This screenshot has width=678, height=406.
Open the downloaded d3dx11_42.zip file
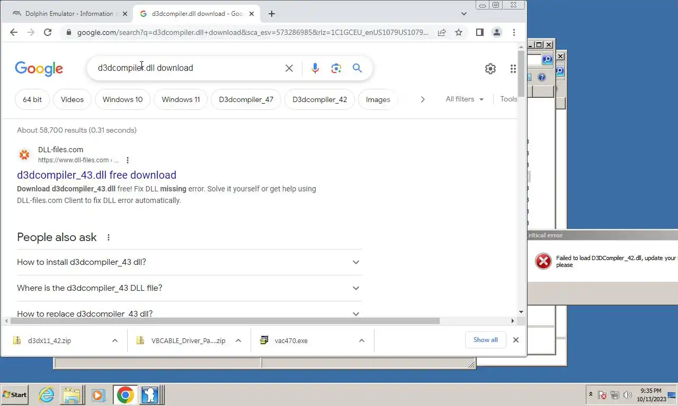pos(49,340)
